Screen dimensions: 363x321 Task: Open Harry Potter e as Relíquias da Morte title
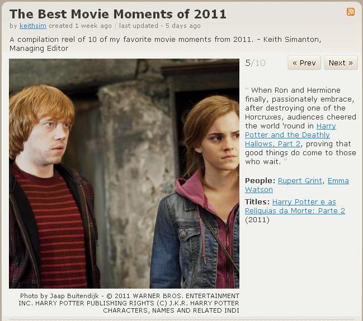click(295, 206)
